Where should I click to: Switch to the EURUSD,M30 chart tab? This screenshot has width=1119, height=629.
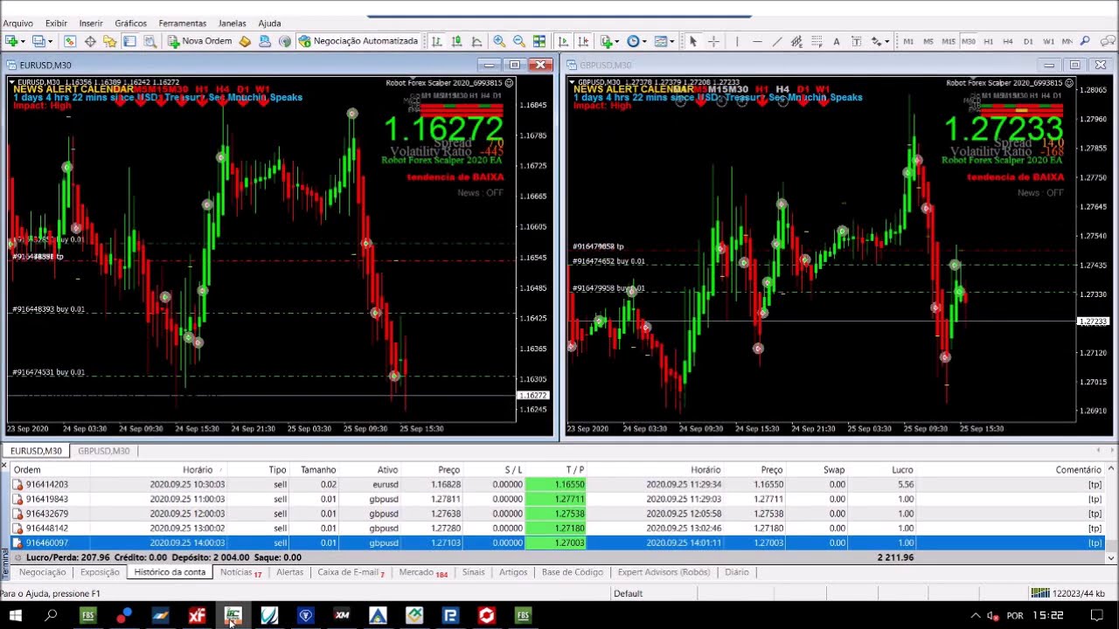click(x=36, y=451)
